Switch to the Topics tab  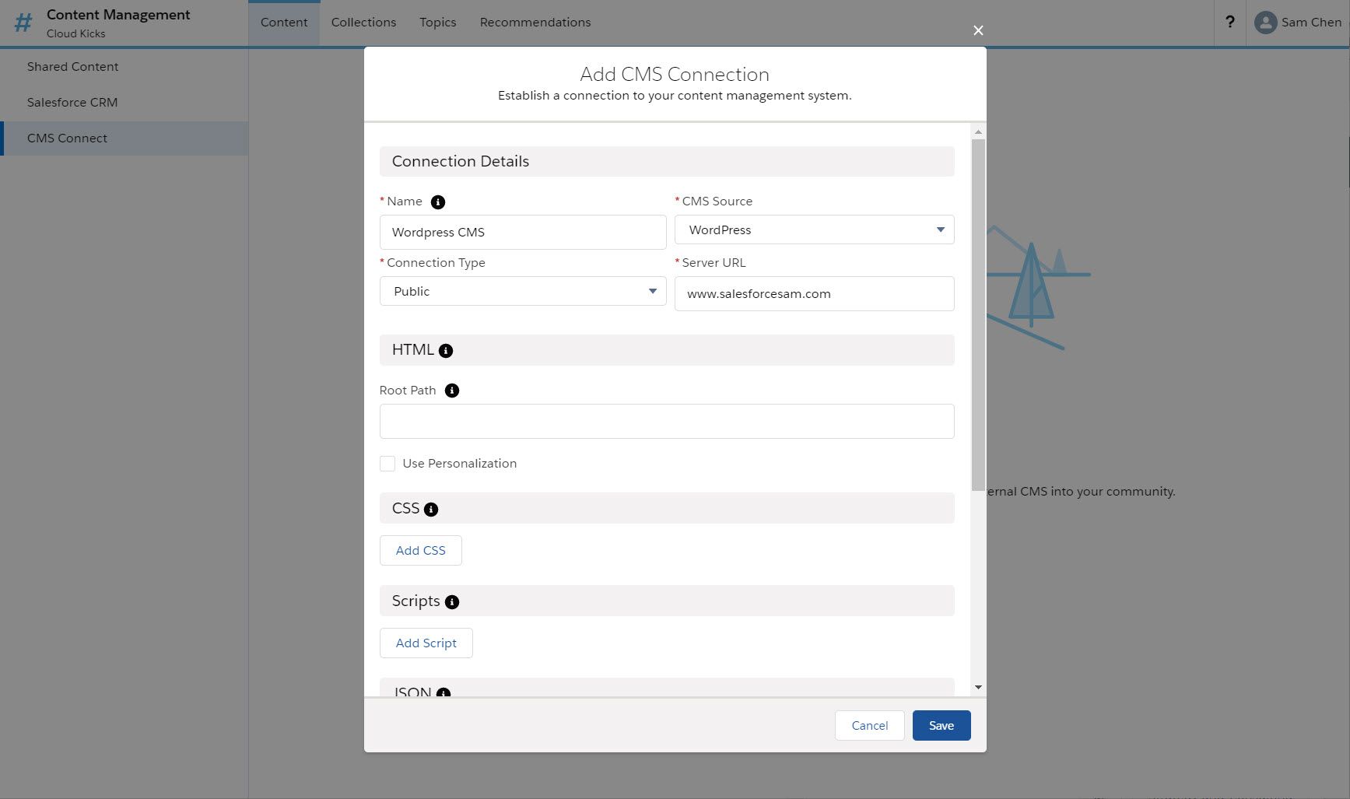point(438,23)
